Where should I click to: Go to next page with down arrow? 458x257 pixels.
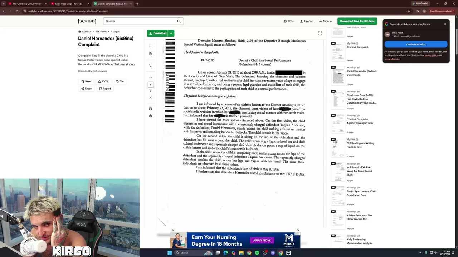click(151, 97)
